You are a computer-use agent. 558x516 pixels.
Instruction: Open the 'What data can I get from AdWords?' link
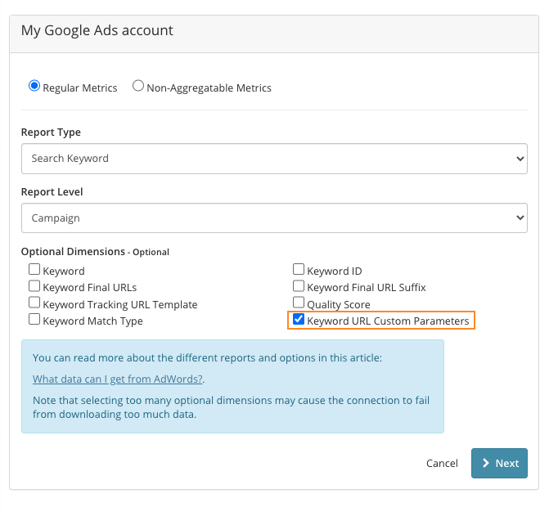point(118,379)
